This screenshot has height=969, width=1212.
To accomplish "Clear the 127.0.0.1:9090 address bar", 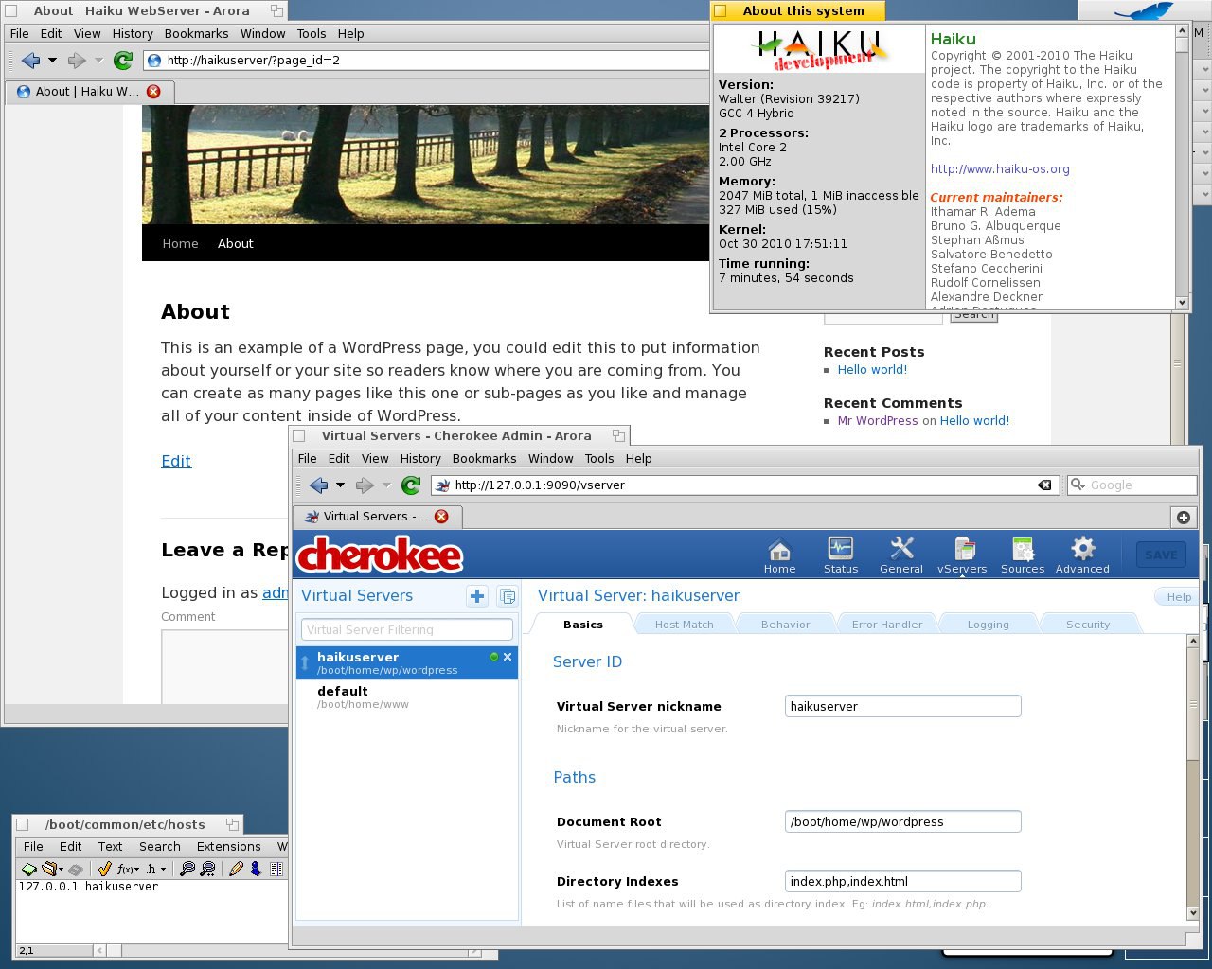I will [x=1044, y=484].
